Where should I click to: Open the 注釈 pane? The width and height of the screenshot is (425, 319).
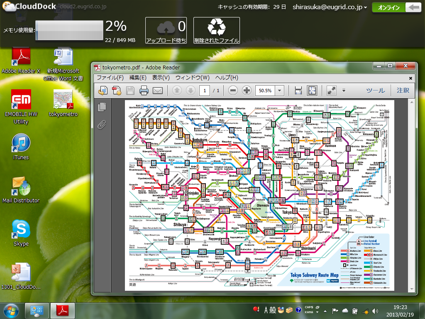403,90
